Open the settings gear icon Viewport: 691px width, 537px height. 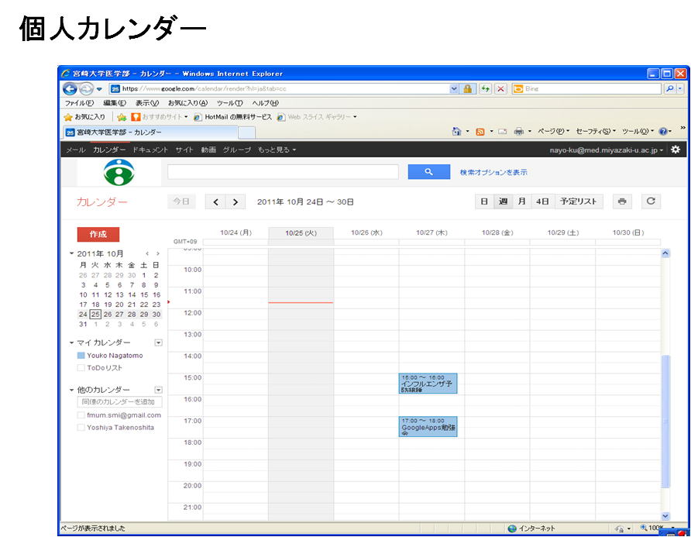coord(675,150)
